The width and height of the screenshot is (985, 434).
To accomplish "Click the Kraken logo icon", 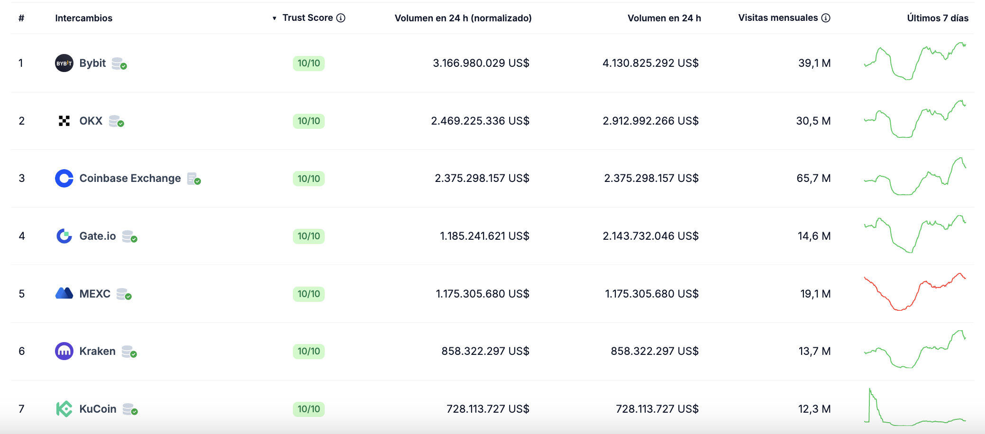I will pyautogui.click(x=64, y=351).
